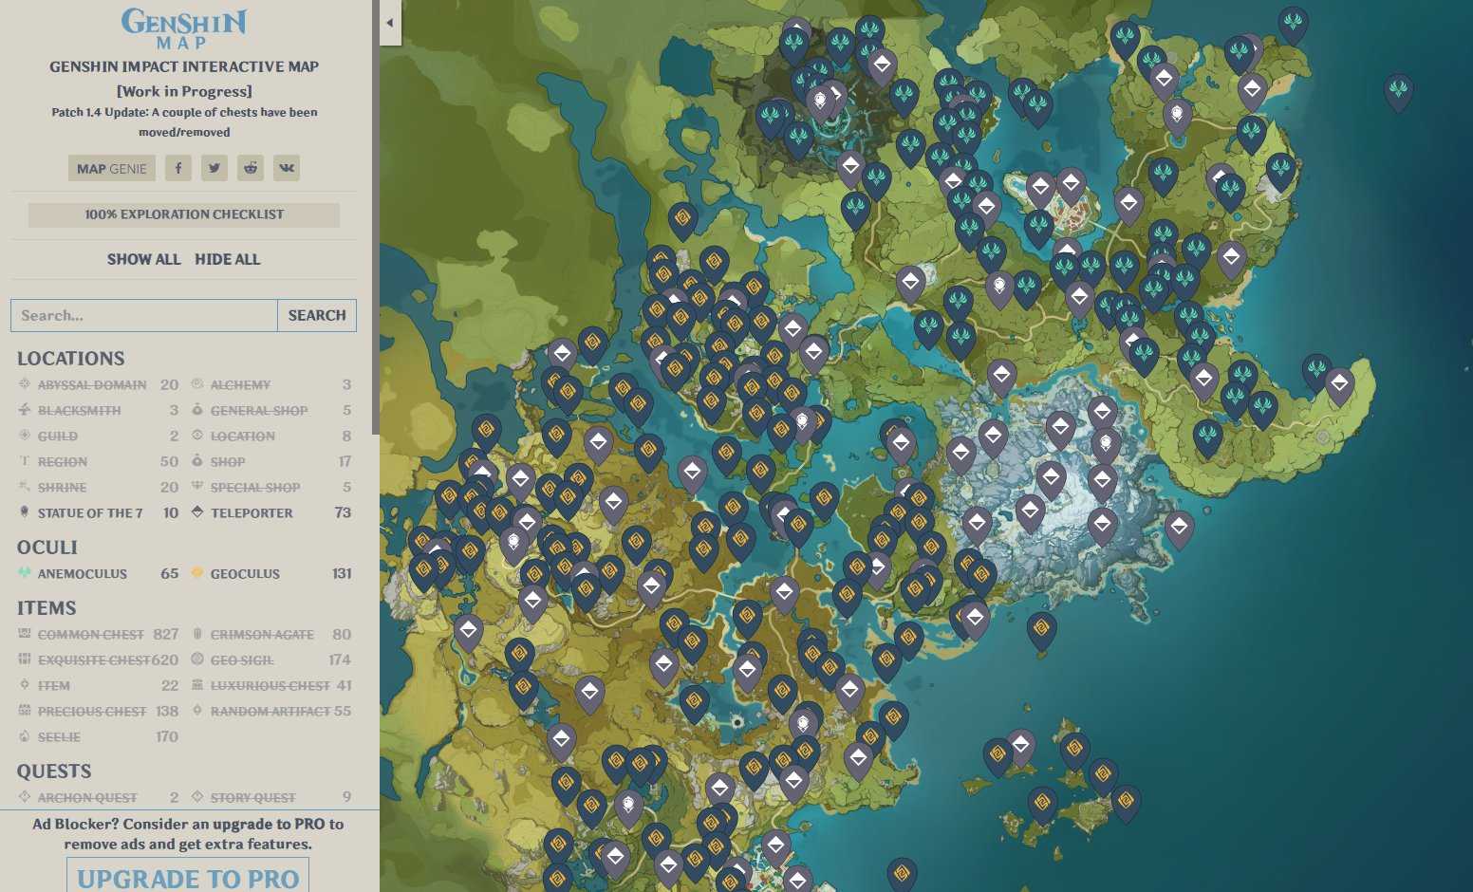The width and height of the screenshot is (1473, 892).
Task: Select the teleporter marker by the southeastern islands
Action: (x=1020, y=746)
